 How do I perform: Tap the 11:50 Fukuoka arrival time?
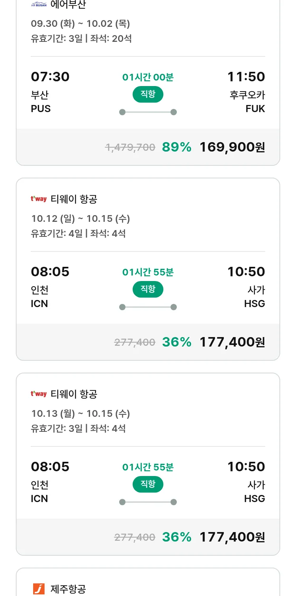[x=246, y=77]
